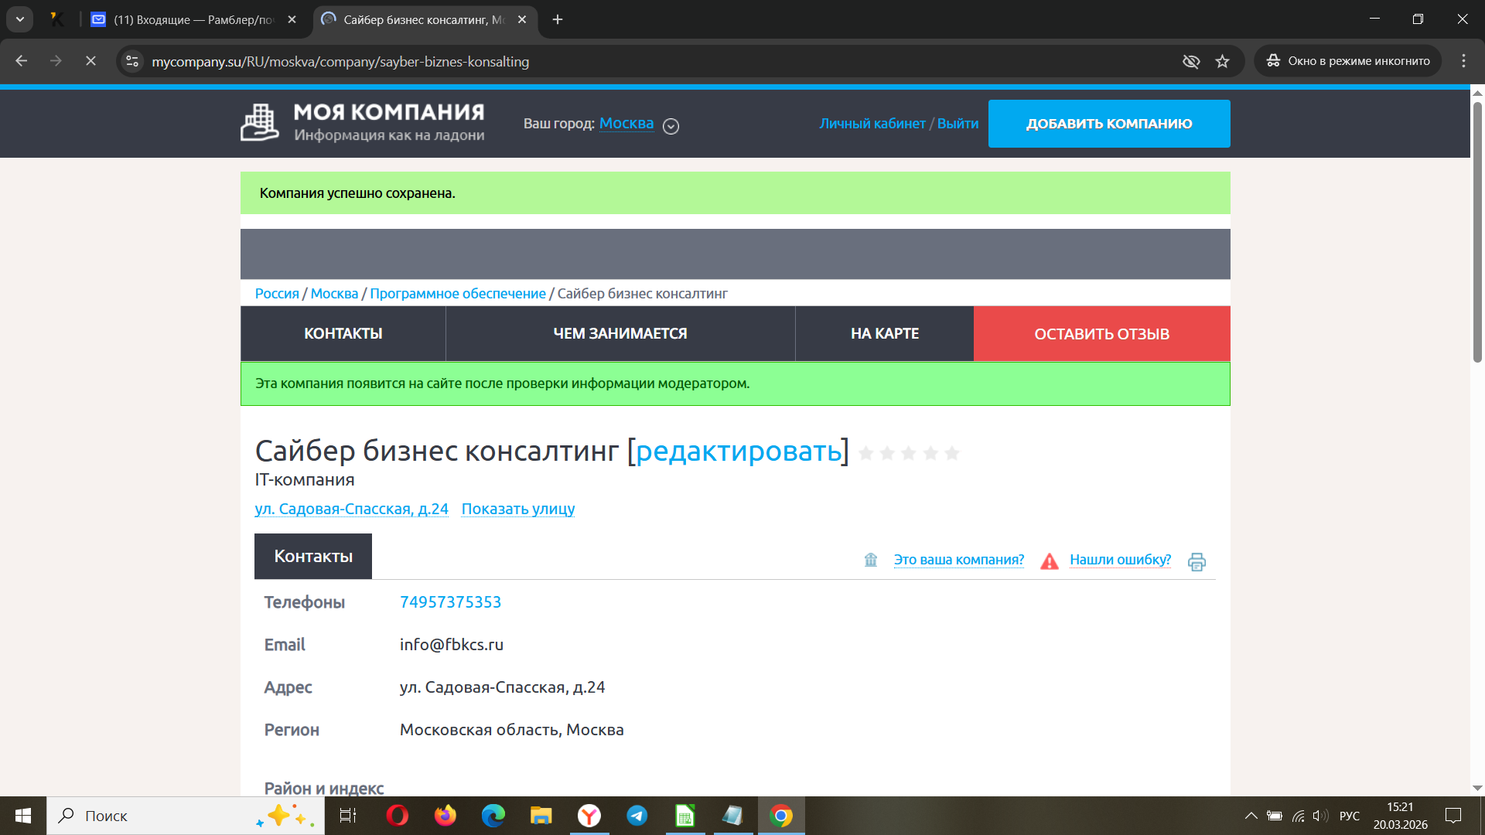The image size is (1485, 835).
Task: Open Chrome three-dot menu
Action: coord(1463,61)
